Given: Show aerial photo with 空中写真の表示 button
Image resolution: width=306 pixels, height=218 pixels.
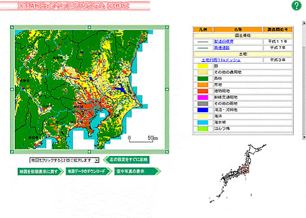Looking at the screenshot, I should point(137,171).
